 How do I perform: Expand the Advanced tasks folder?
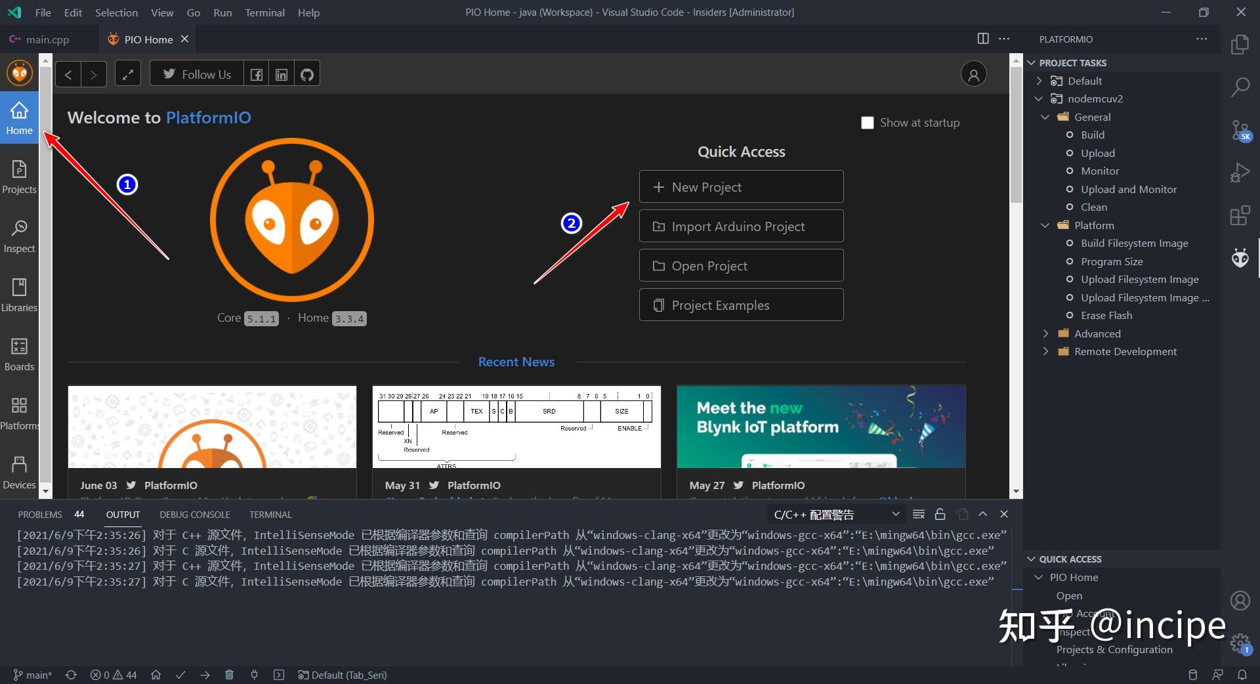pos(1045,333)
